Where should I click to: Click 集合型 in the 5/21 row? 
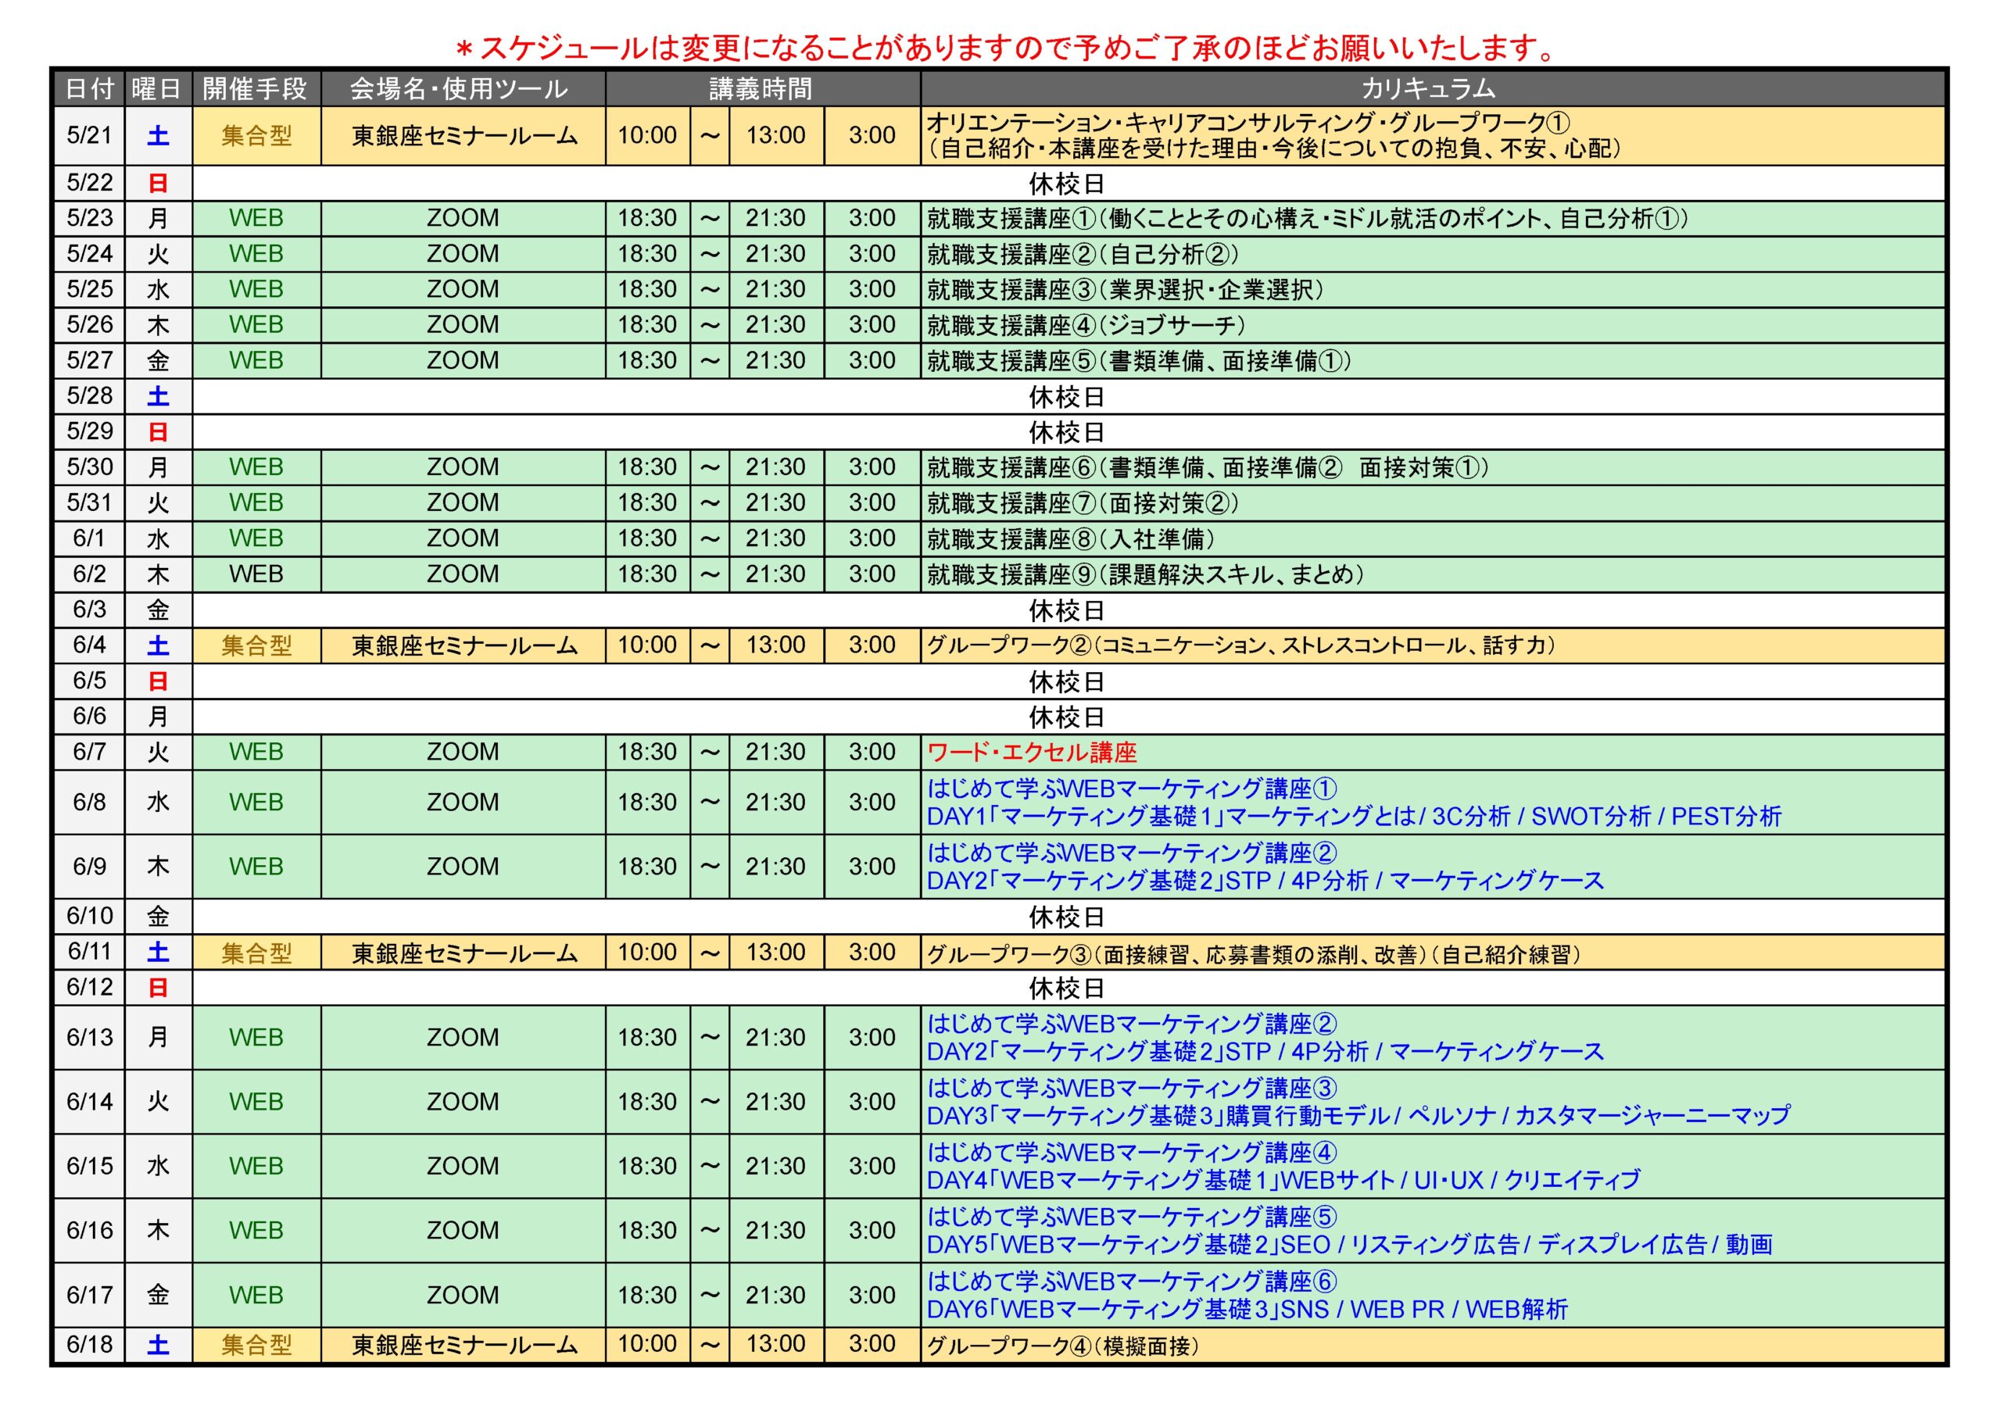pos(256,136)
